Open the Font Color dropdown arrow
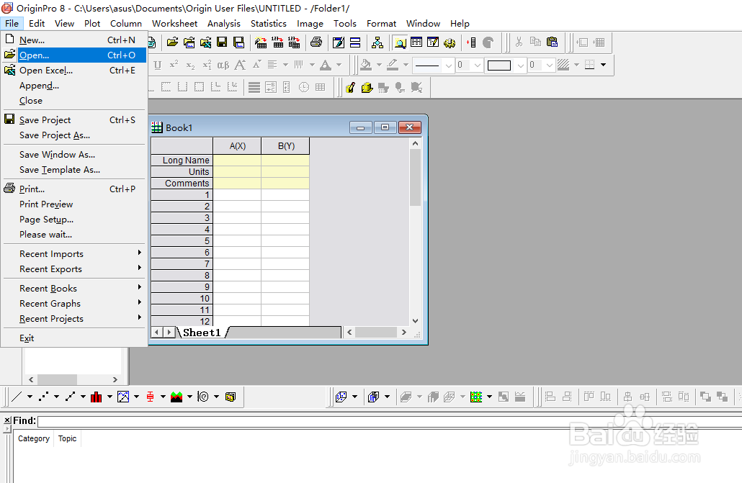 (x=339, y=65)
